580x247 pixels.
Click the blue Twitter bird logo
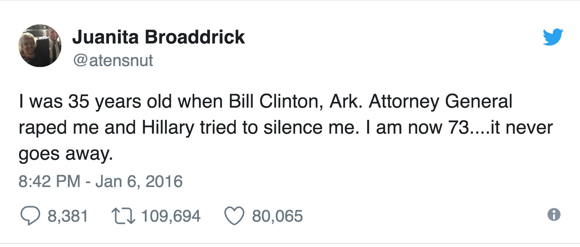553,37
